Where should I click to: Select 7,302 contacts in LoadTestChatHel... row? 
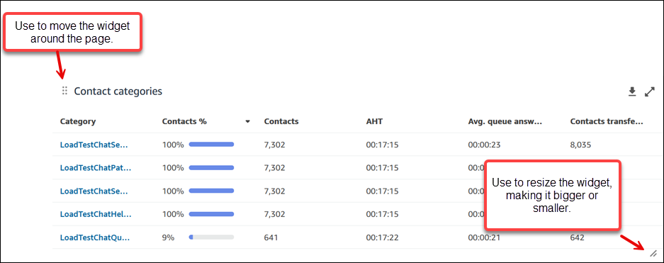pyautogui.click(x=274, y=214)
